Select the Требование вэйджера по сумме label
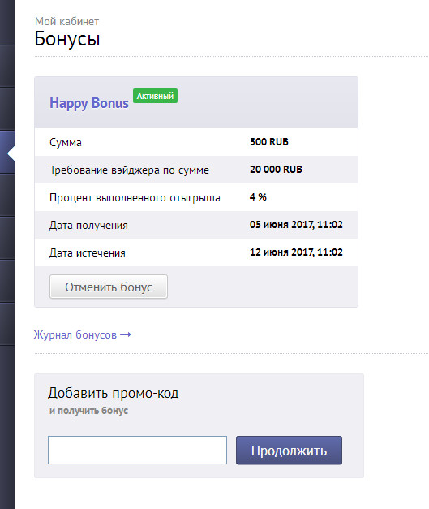 (129, 170)
